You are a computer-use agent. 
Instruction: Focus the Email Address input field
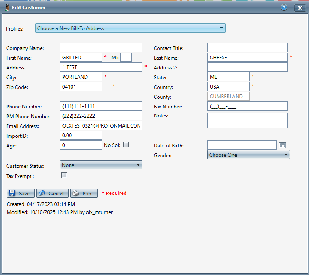(101, 126)
